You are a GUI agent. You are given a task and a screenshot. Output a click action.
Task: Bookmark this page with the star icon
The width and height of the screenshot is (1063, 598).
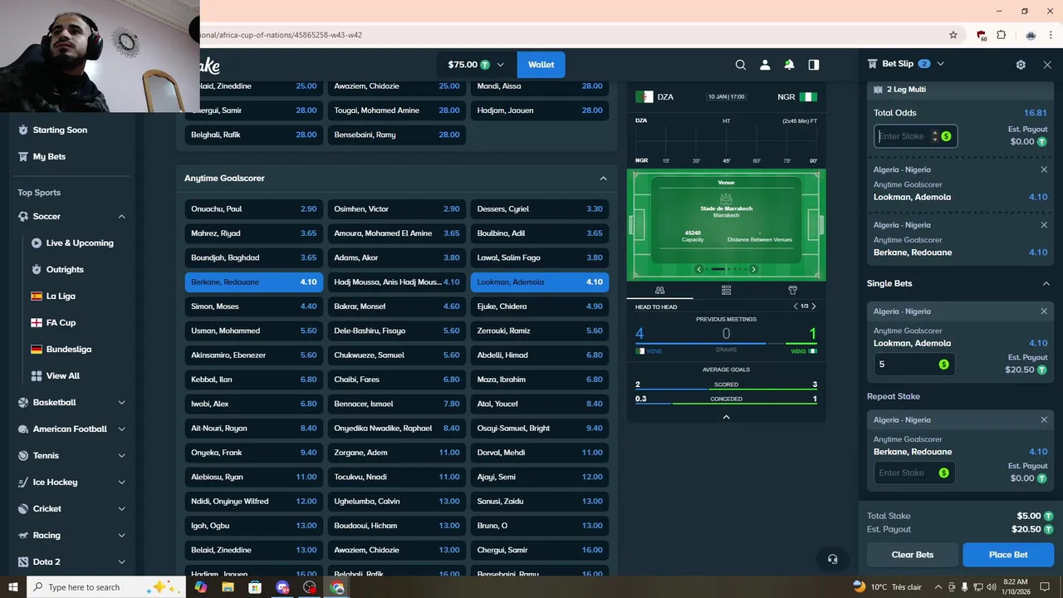[x=953, y=35]
